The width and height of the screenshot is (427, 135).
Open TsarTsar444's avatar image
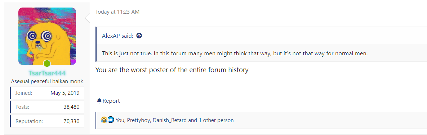(47, 36)
